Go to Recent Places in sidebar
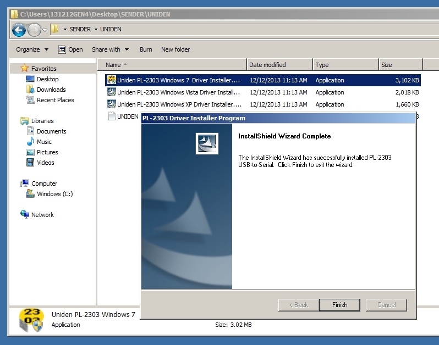The height and width of the screenshot is (345, 439). click(55, 100)
